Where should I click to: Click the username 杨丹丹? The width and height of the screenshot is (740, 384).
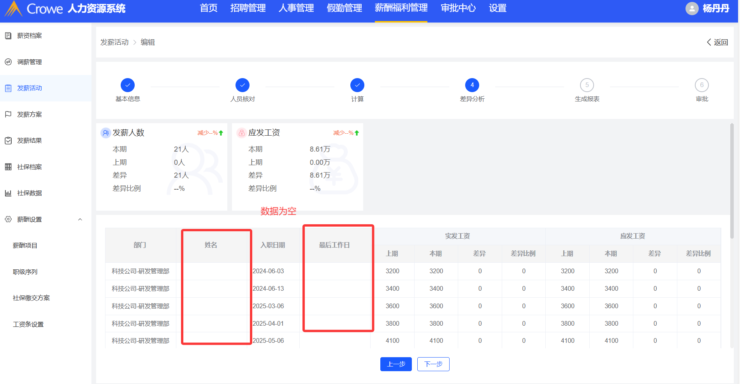point(716,9)
